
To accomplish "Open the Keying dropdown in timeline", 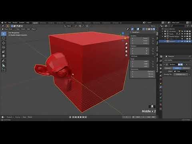I will [18, 117].
